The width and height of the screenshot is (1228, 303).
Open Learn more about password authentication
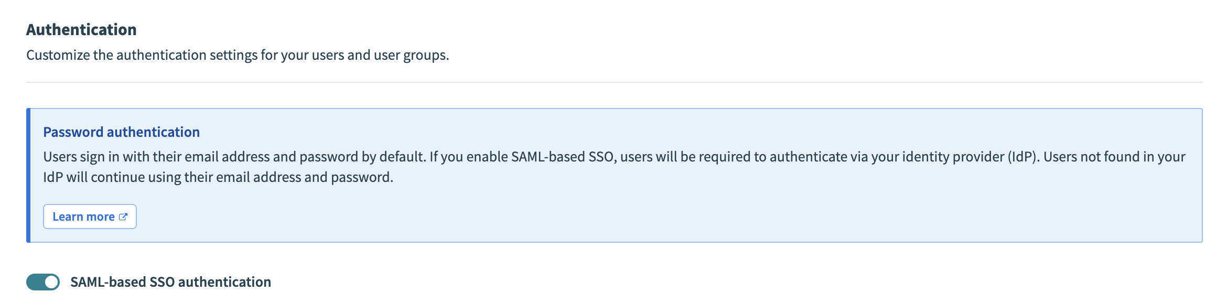tap(89, 217)
